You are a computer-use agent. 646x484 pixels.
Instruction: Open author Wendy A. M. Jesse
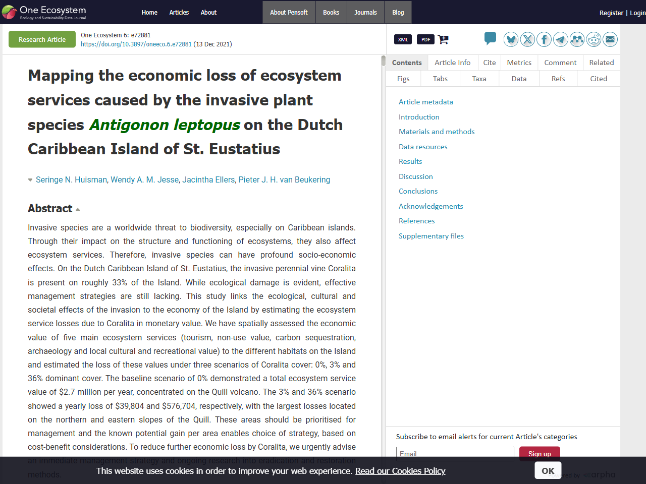point(145,179)
